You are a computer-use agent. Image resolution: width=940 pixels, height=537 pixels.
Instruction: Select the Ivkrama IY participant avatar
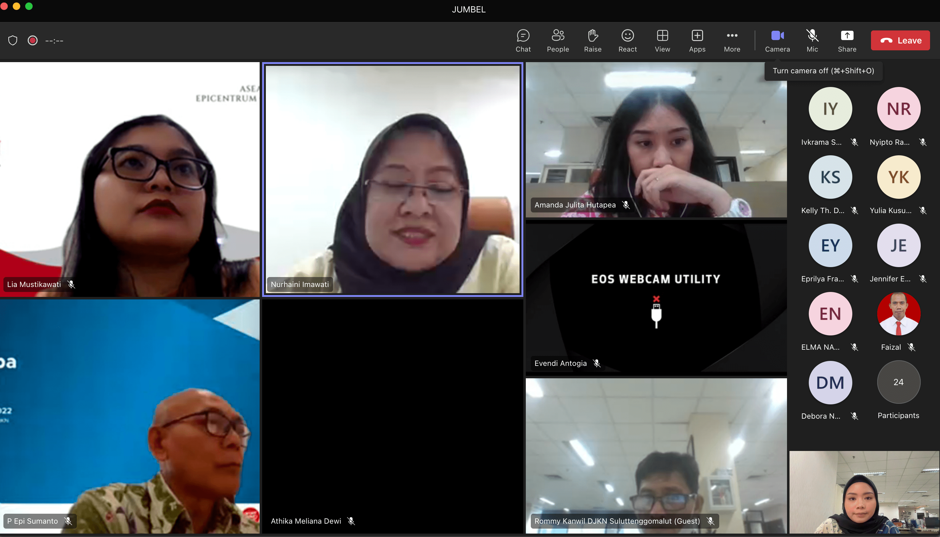point(830,109)
